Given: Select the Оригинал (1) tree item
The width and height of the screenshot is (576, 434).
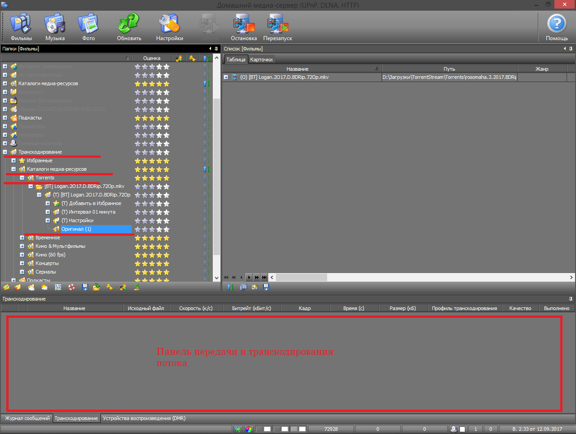Looking at the screenshot, I should 76,229.
